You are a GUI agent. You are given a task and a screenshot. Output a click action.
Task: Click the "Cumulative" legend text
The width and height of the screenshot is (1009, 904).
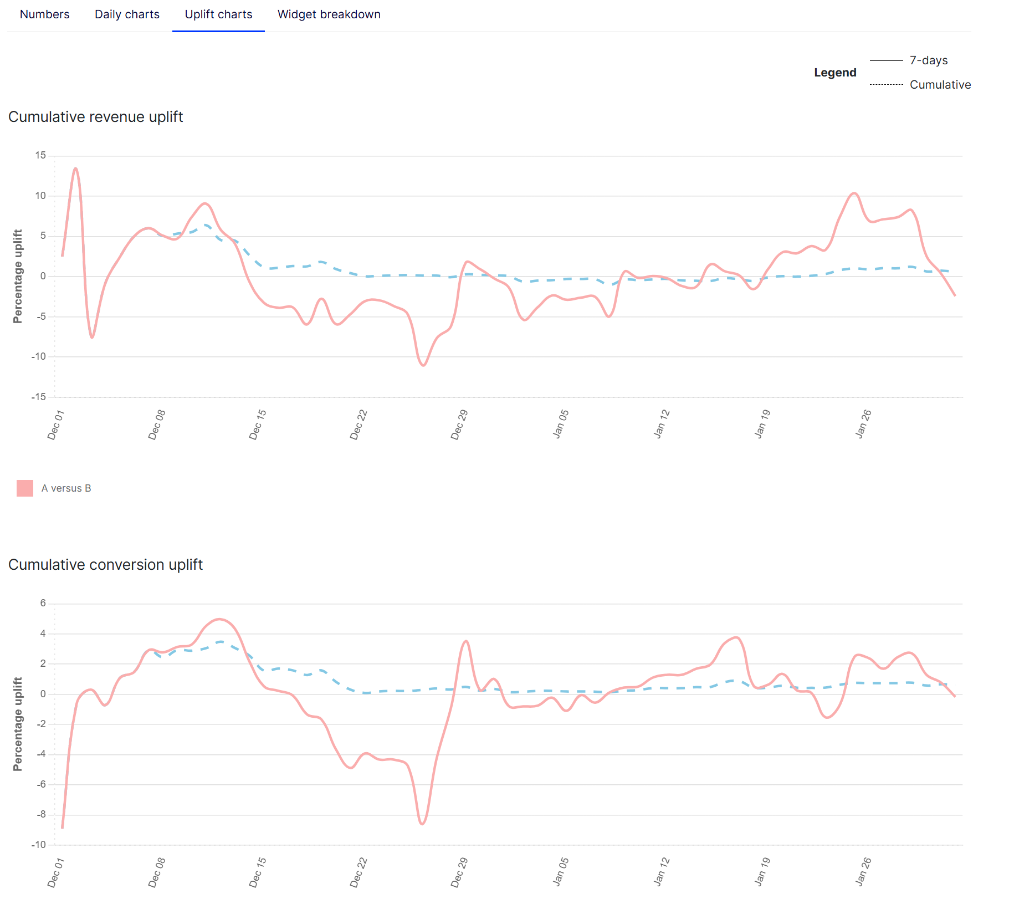click(940, 85)
